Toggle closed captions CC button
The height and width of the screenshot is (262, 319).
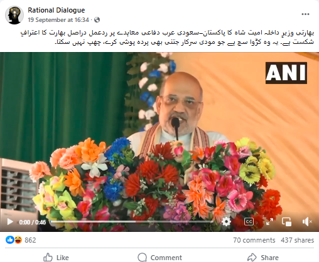[x=249, y=222]
